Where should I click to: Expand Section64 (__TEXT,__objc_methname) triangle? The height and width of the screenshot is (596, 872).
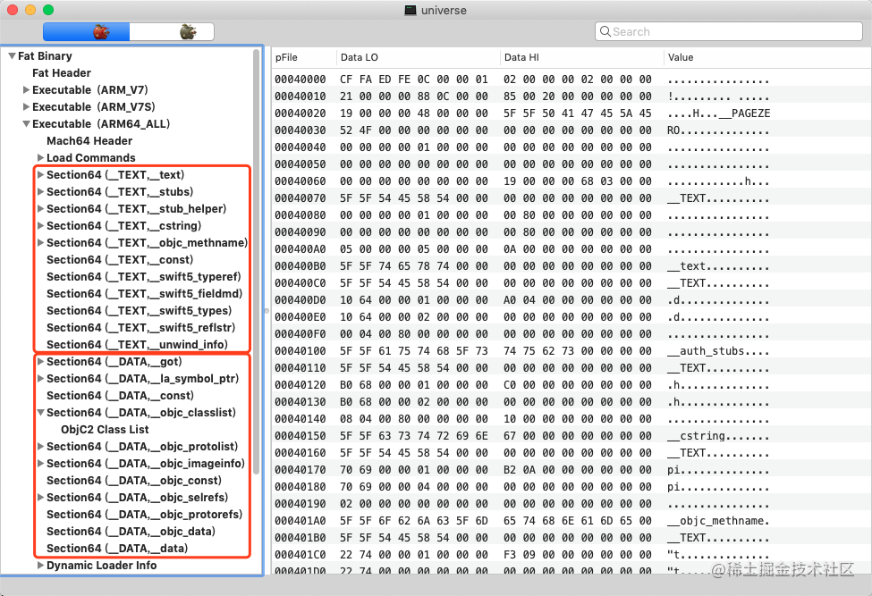tap(40, 243)
